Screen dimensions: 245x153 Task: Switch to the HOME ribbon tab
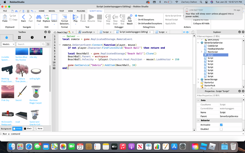click(42, 11)
